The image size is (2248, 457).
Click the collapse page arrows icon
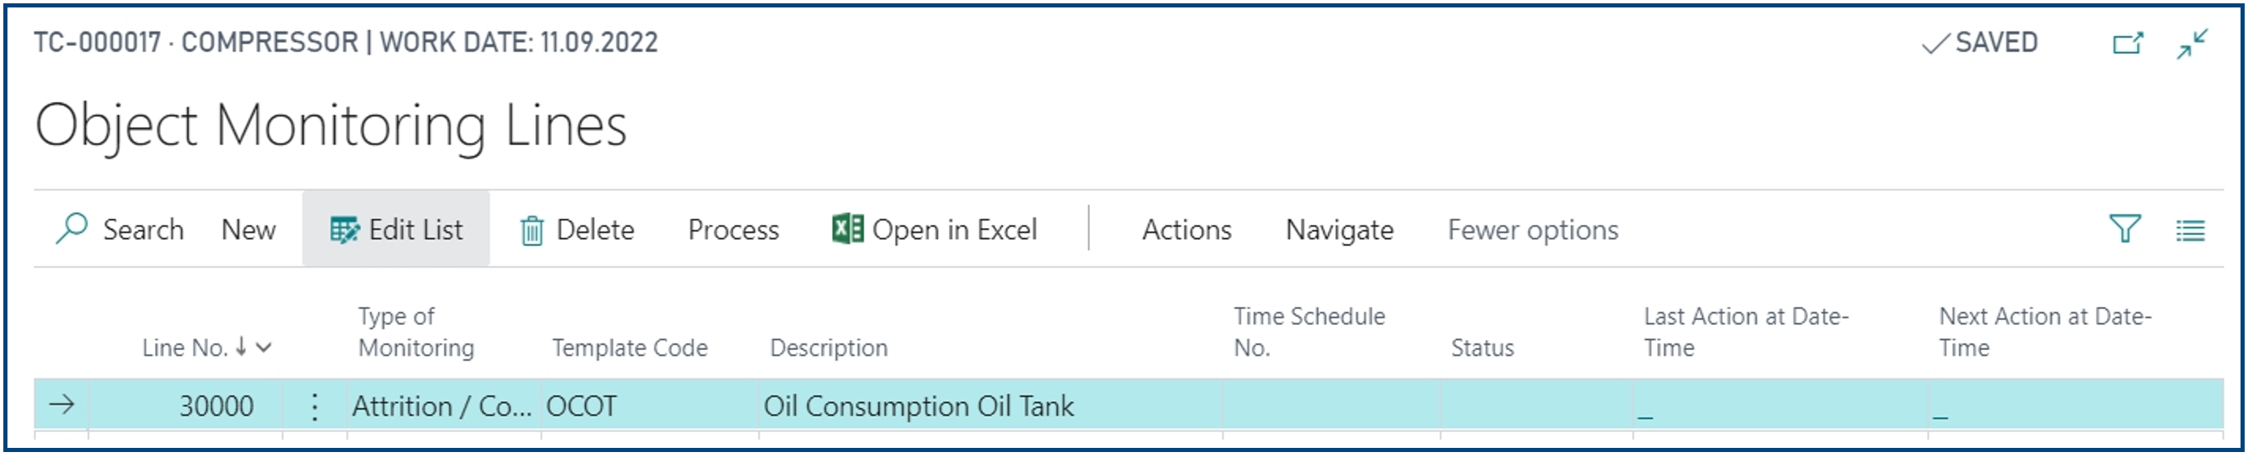click(x=2192, y=43)
